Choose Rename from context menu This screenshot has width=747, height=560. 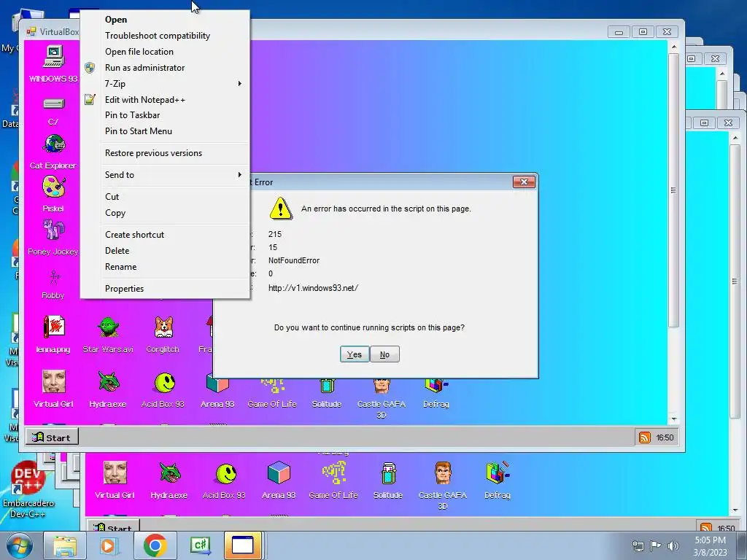tap(165, 267)
